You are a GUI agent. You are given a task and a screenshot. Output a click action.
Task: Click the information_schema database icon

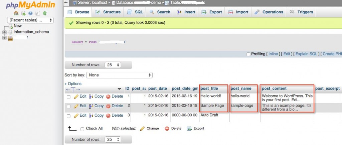point(10,32)
